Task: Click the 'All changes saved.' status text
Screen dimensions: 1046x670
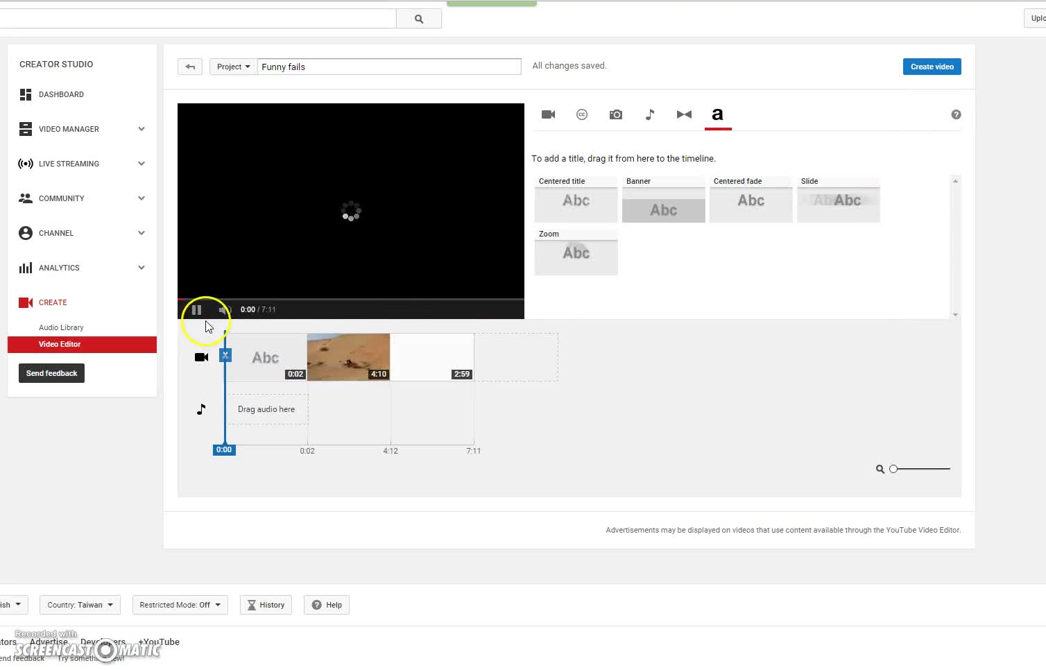Action: click(569, 66)
